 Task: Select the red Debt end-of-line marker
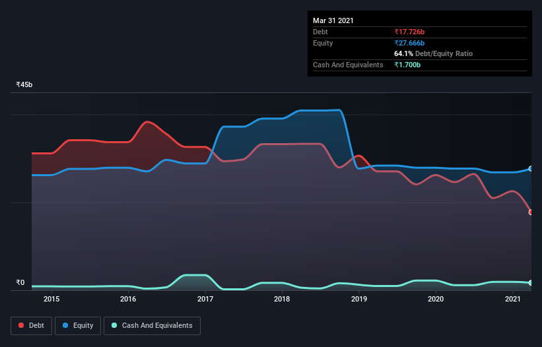pos(531,212)
